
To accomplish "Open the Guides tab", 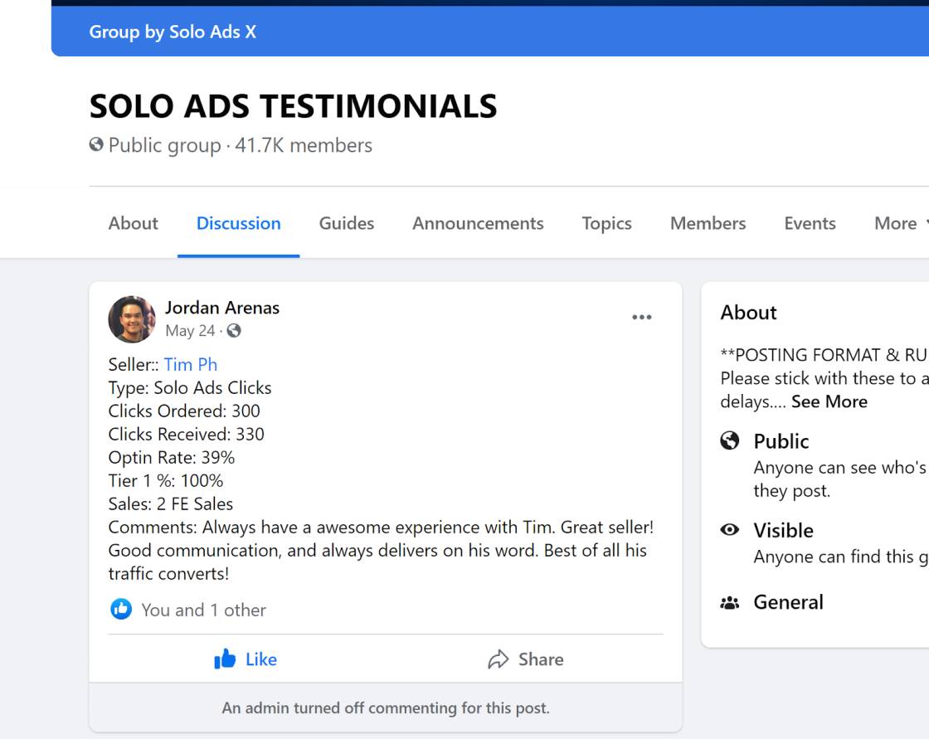I will point(347,223).
